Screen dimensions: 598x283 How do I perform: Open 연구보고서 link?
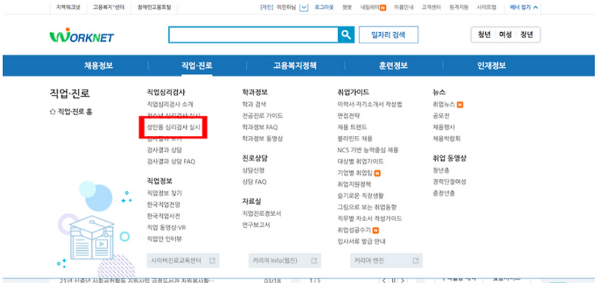pos(256,225)
